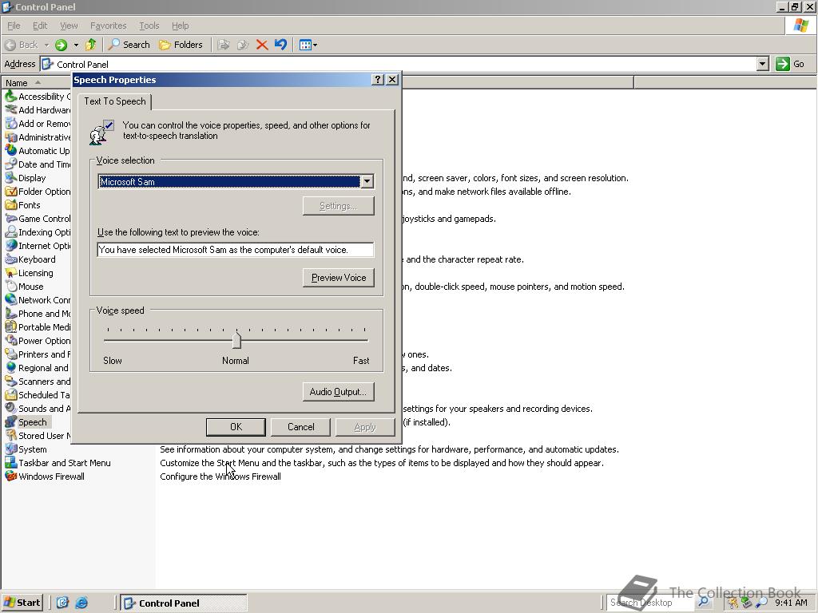The image size is (818, 613).
Task: Launch Internet Explorer from Quick Launch
Action: click(81, 603)
